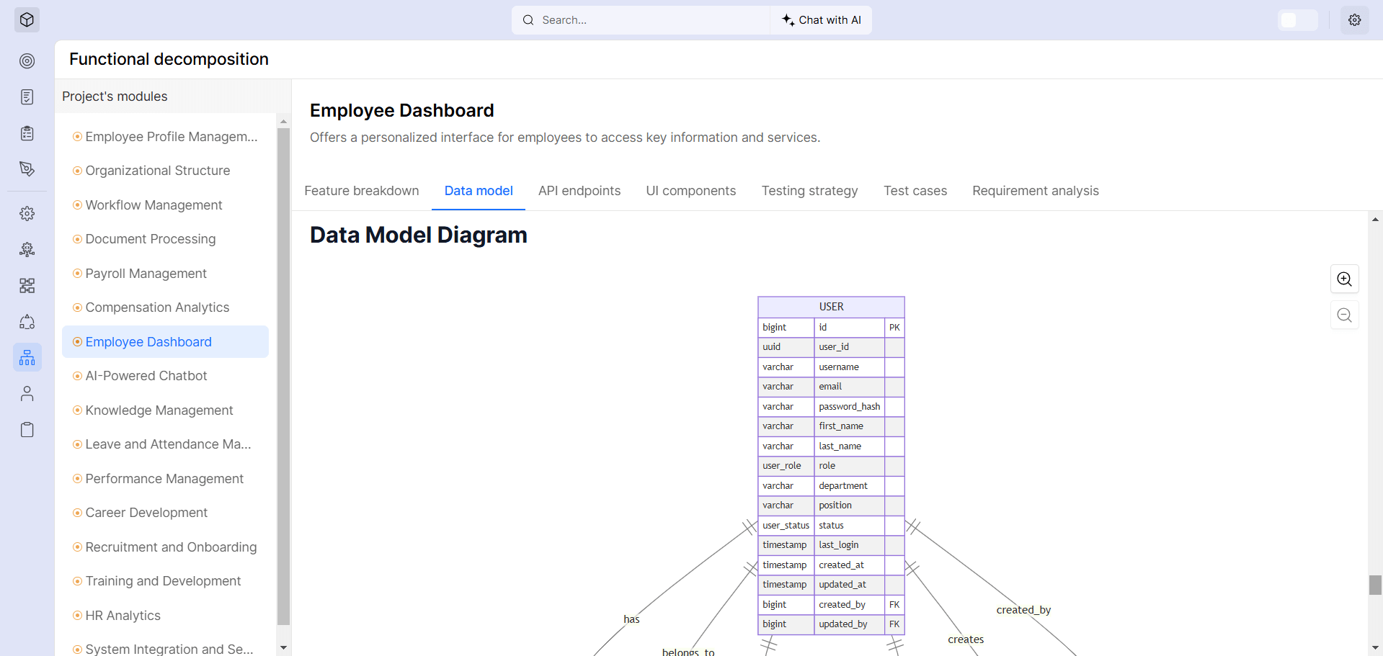Select the Organizational Structure module
Viewport: 1383px width, 656px height.
(165, 171)
